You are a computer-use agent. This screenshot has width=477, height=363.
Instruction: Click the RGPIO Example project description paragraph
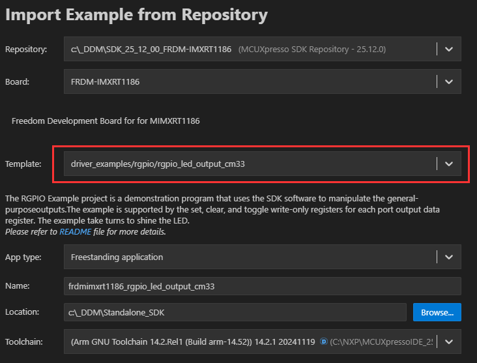click(x=222, y=210)
